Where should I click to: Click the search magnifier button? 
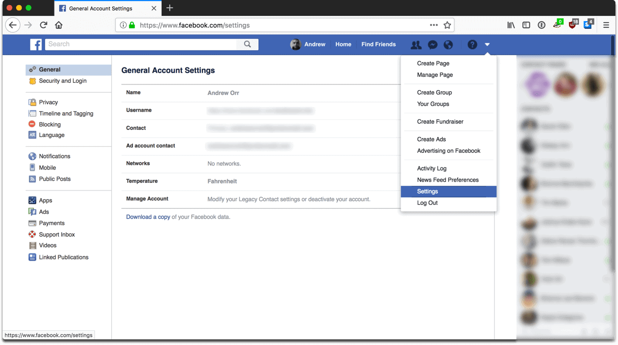pos(248,44)
